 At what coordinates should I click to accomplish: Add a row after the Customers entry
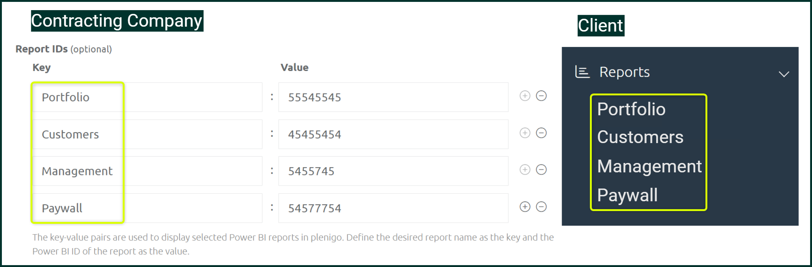click(x=525, y=133)
